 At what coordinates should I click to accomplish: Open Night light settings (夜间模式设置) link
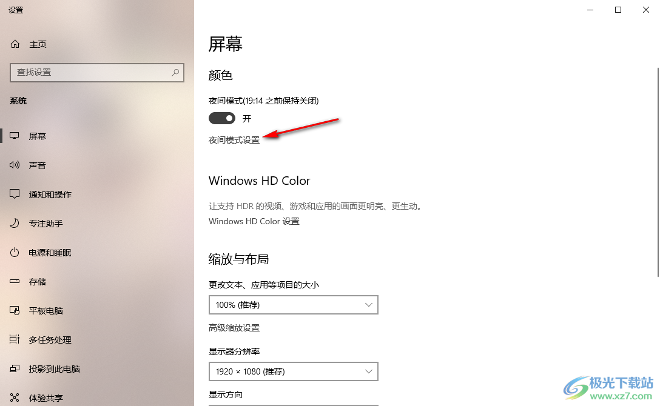(234, 140)
